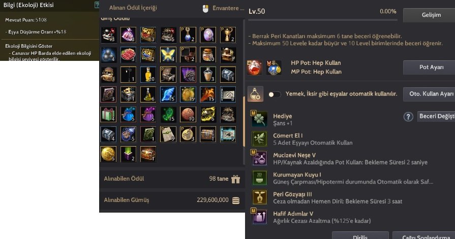Click the Peri Gözyaşı III skill icon
This screenshot has height=239, width=455.
pos(259,197)
